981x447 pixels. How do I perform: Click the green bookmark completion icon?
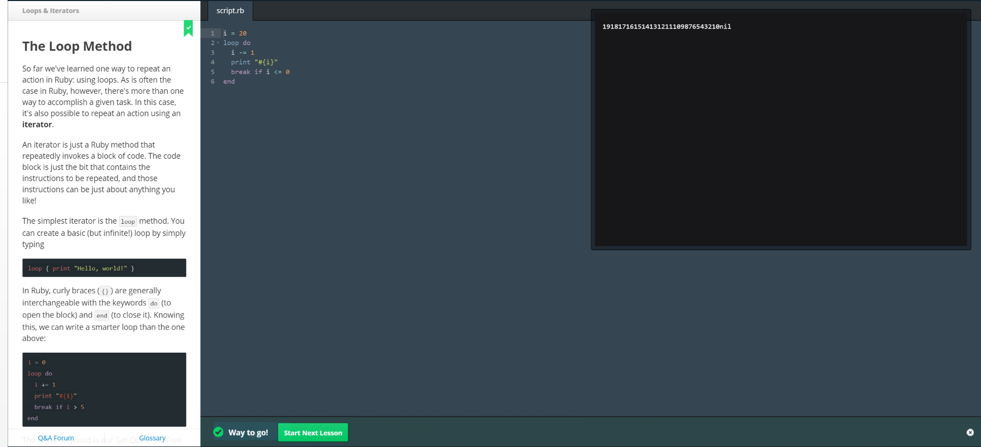[188, 28]
